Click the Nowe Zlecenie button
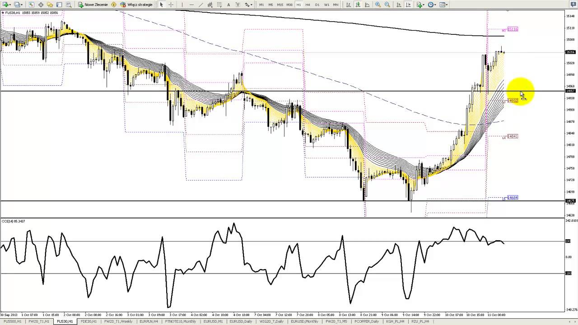This screenshot has width=578, height=325. pos(93,5)
